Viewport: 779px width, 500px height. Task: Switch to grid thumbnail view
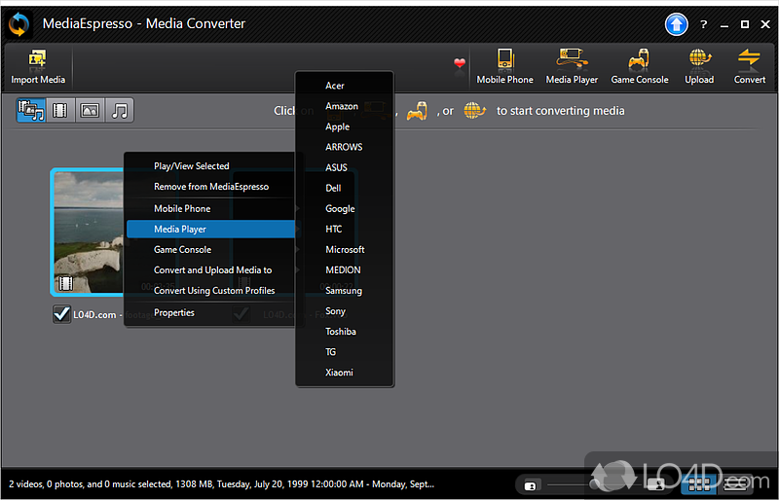pyautogui.click(x=699, y=484)
